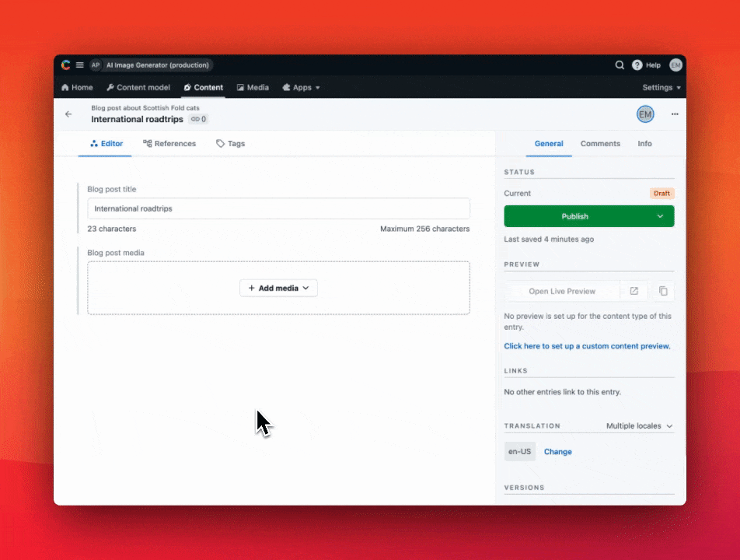Click the Change locale link
Screen dimensions: 740x560
[558, 452]
